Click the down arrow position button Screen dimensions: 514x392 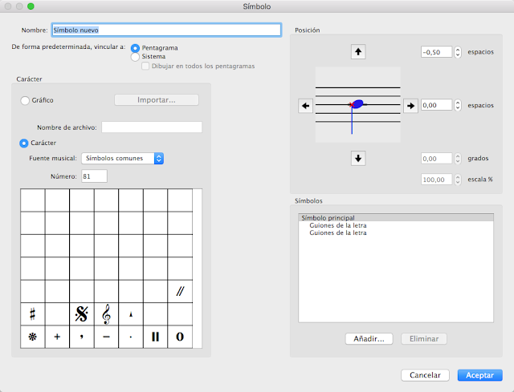click(x=359, y=158)
